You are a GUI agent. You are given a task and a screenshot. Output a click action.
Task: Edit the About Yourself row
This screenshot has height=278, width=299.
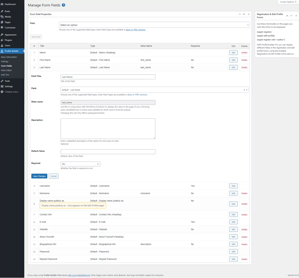[234, 237]
